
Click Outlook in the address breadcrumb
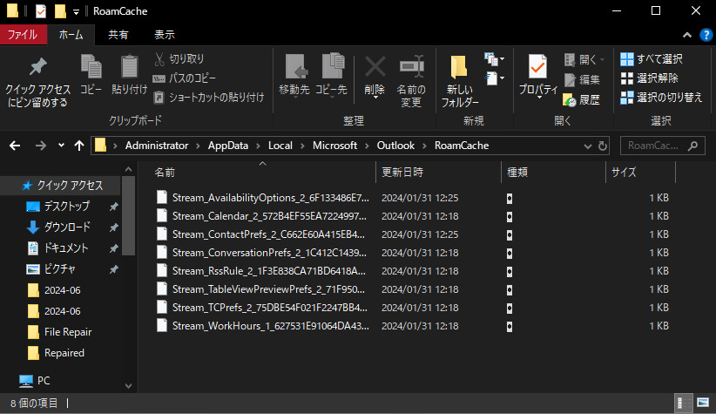pos(395,146)
